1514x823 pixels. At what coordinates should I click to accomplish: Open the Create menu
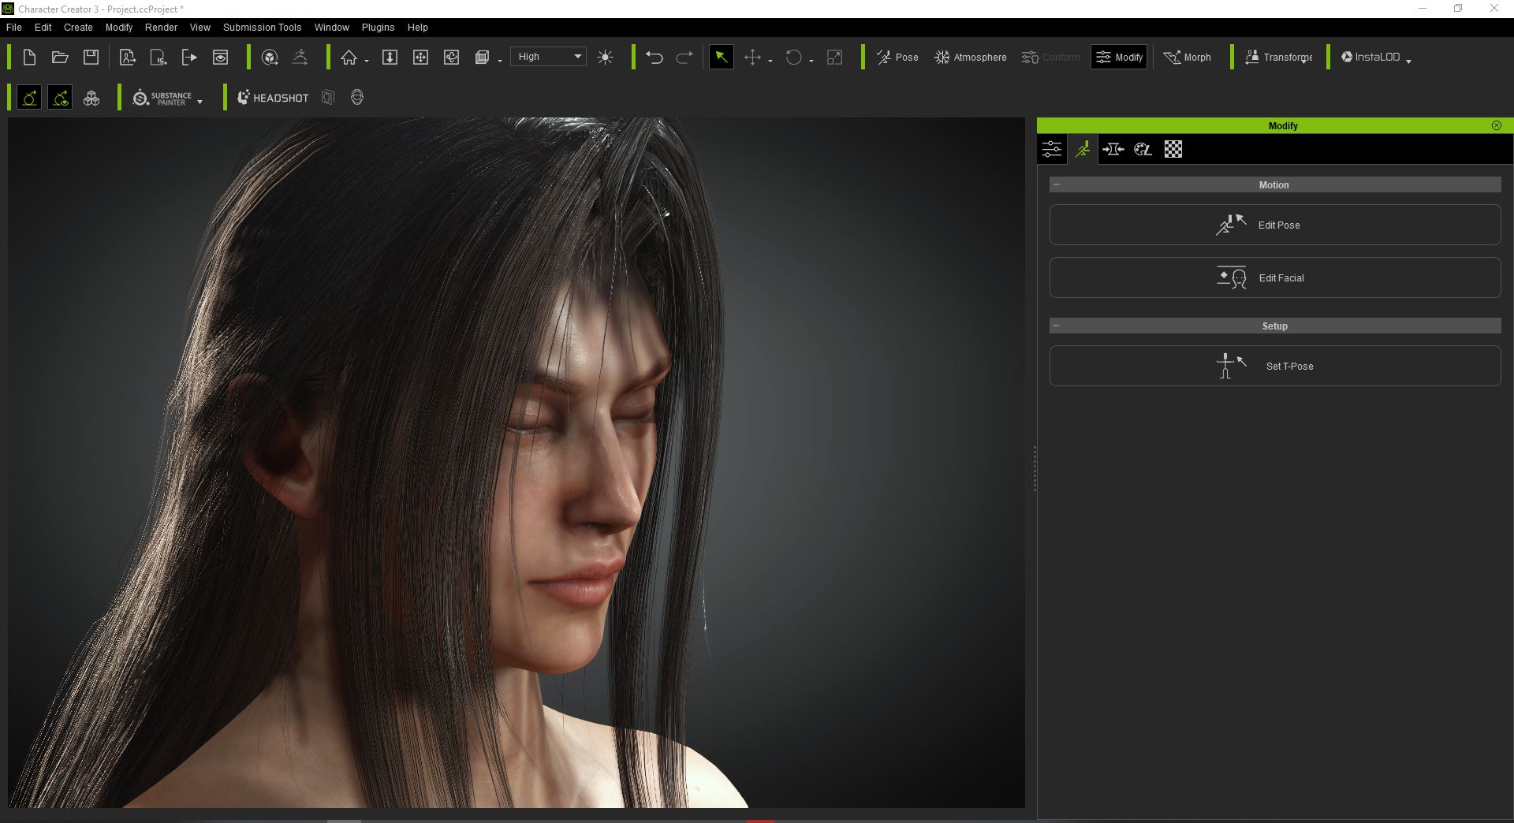pyautogui.click(x=78, y=27)
